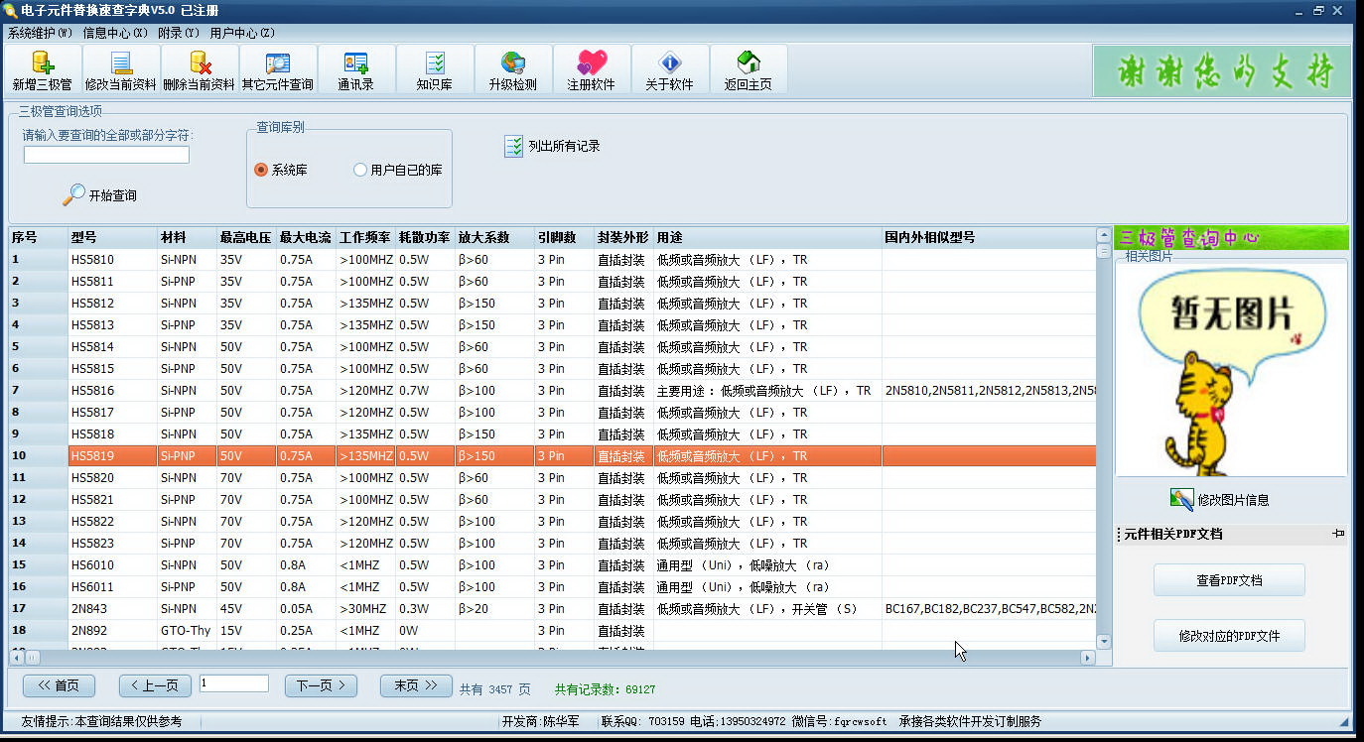Select the HS5812 model cell
The image size is (1364, 742).
click(112, 304)
